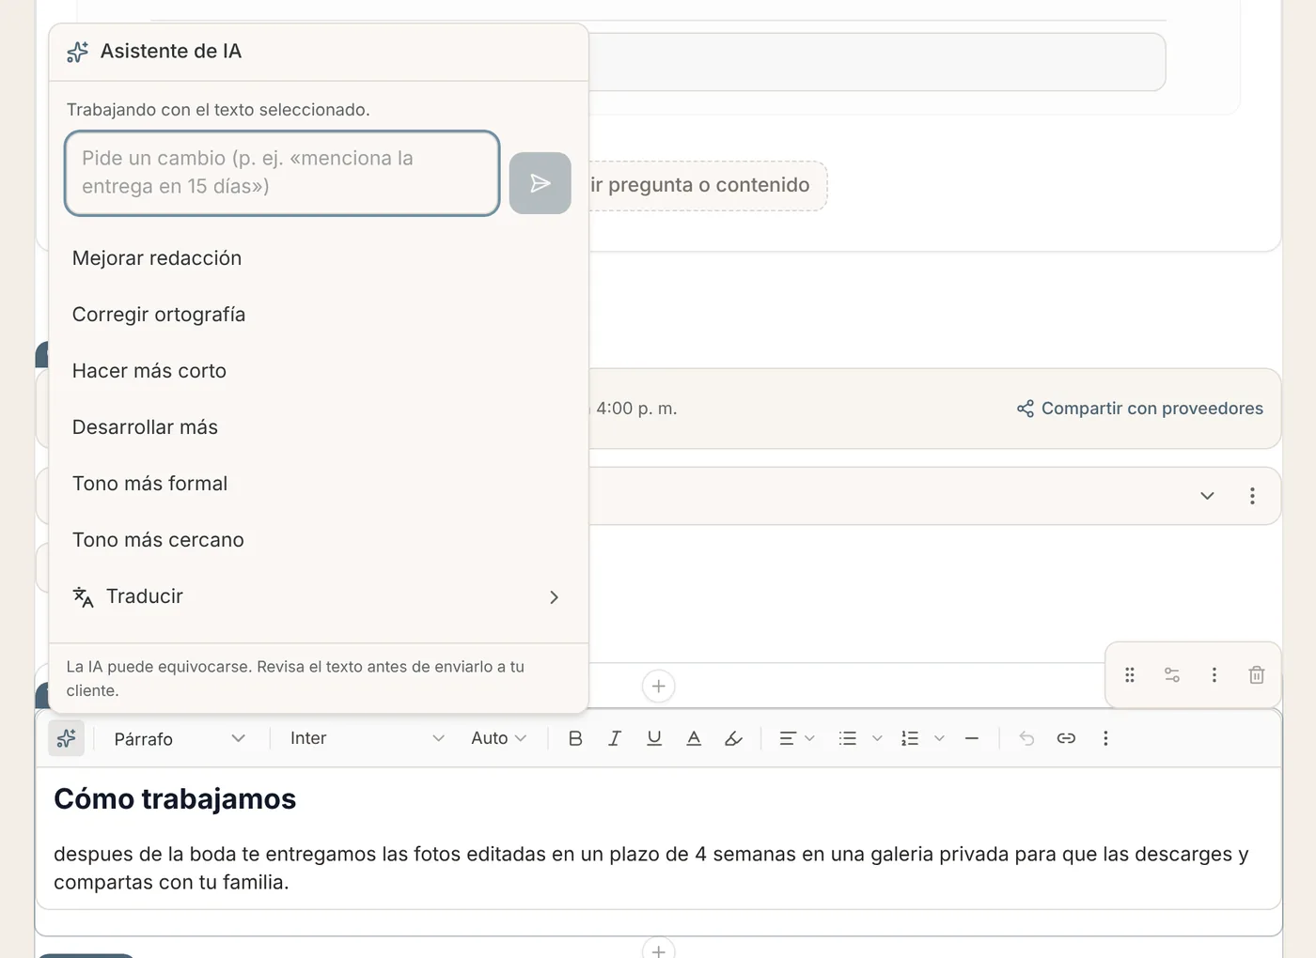This screenshot has width=1316, height=958.
Task: Insert a numbered list
Action: pos(910,738)
